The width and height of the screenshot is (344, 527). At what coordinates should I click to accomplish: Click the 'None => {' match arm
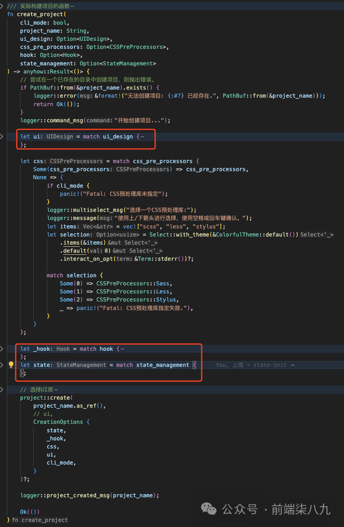[48, 177]
